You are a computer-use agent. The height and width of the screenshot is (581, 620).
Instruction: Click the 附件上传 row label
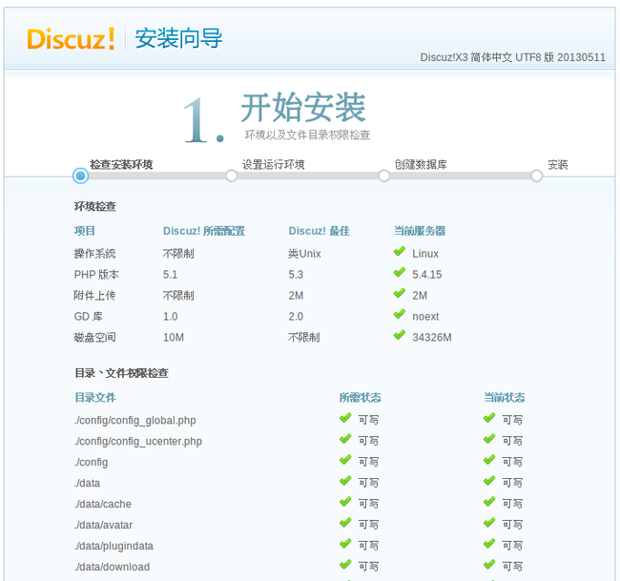coord(94,296)
